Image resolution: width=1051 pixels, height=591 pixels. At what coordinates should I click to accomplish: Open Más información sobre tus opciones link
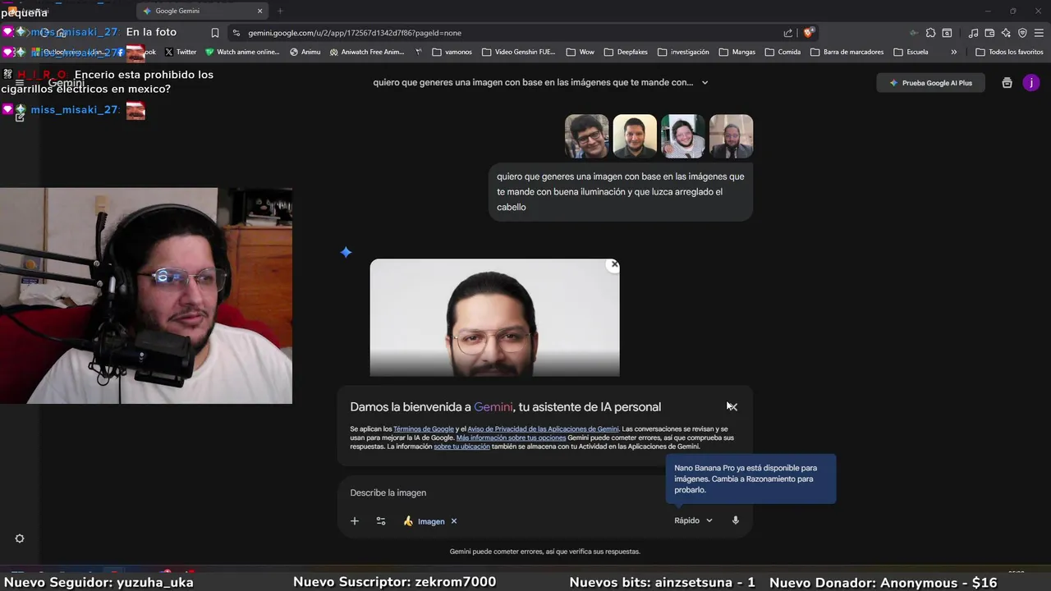pyautogui.click(x=511, y=438)
